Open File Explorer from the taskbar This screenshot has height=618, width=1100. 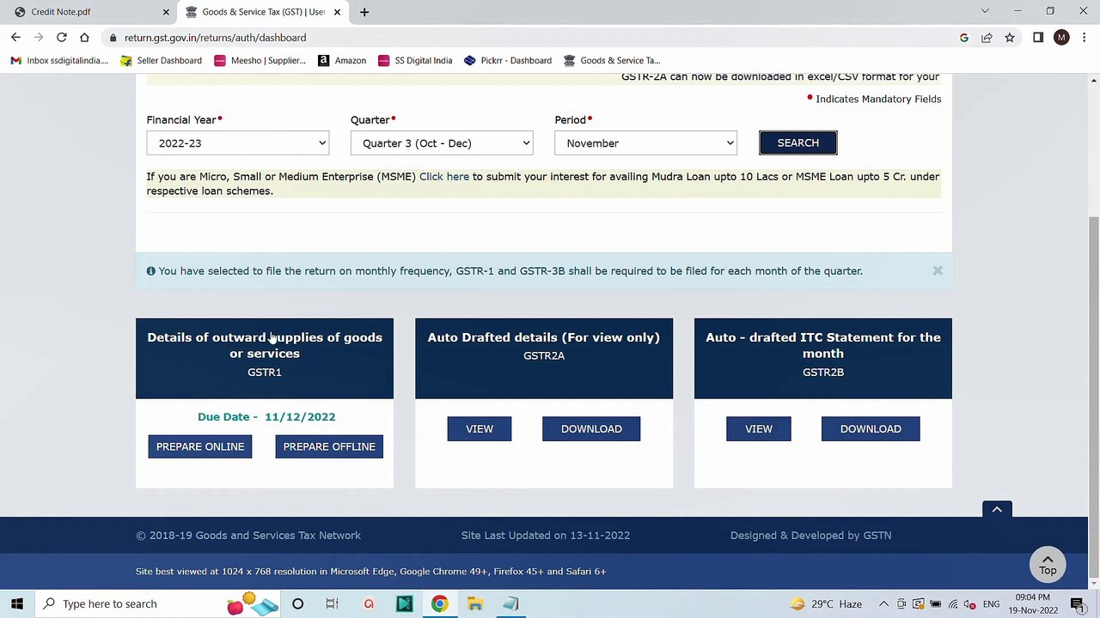pyautogui.click(x=475, y=603)
